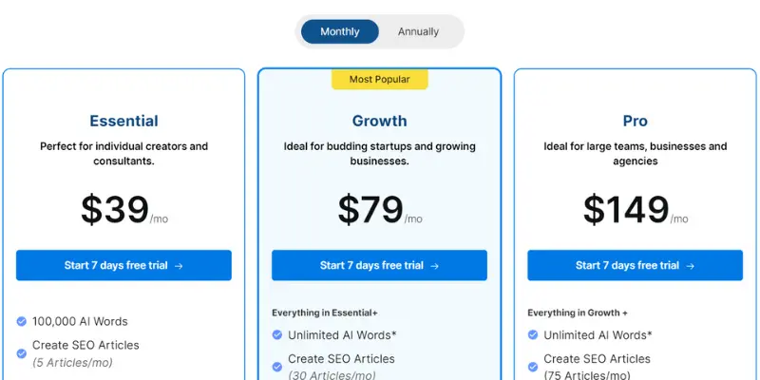
Task: Start Pro plan 7 days free trial
Action: click(635, 265)
